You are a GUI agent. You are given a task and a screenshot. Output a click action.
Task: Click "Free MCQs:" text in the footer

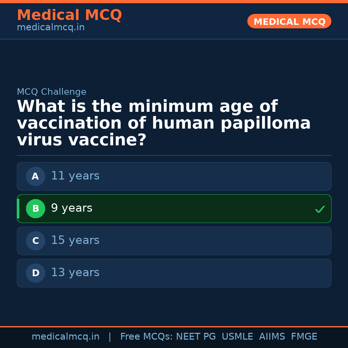click(x=147, y=337)
